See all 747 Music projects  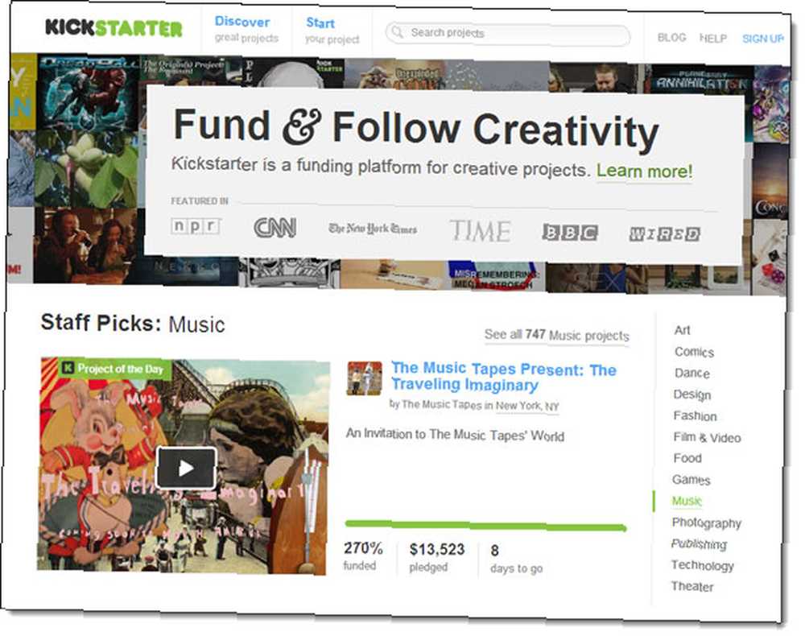click(557, 335)
